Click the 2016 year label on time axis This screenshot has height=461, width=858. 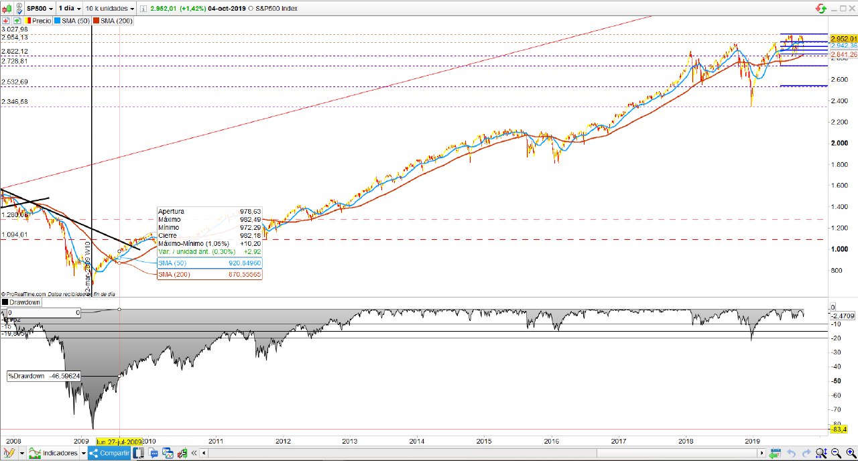[551, 441]
